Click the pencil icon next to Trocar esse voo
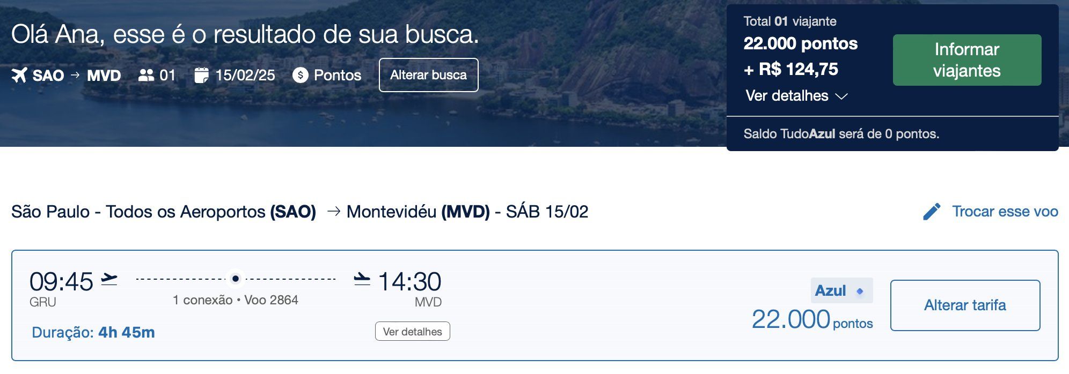This screenshot has height=374, width=1069. click(932, 211)
